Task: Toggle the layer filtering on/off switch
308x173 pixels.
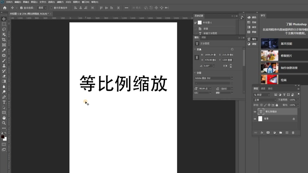Action: point(299,94)
